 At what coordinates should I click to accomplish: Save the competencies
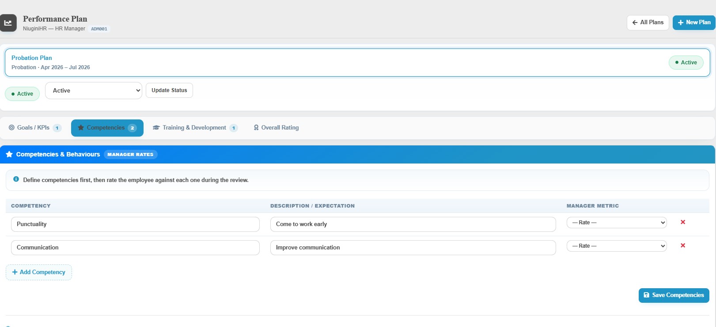point(674,295)
